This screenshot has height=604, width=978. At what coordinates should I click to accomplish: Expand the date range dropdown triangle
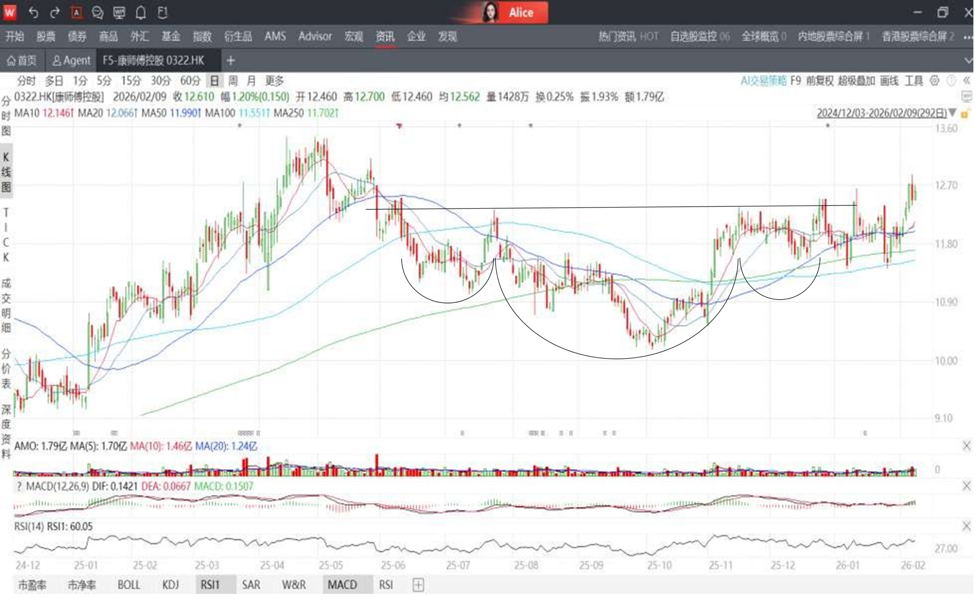click(x=952, y=113)
